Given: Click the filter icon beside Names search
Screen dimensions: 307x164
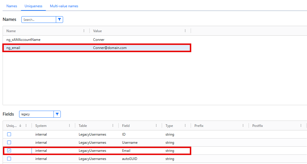Looking at the screenshot, I should [x=60, y=20].
